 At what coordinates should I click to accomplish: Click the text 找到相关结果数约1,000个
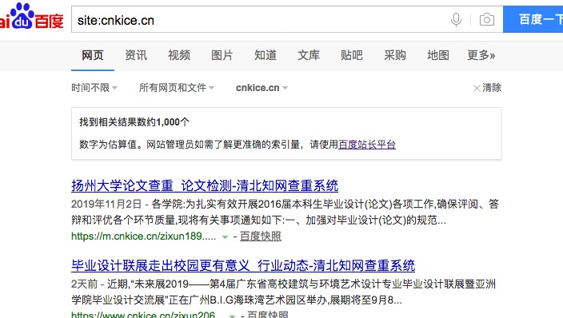[x=134, y=122]
